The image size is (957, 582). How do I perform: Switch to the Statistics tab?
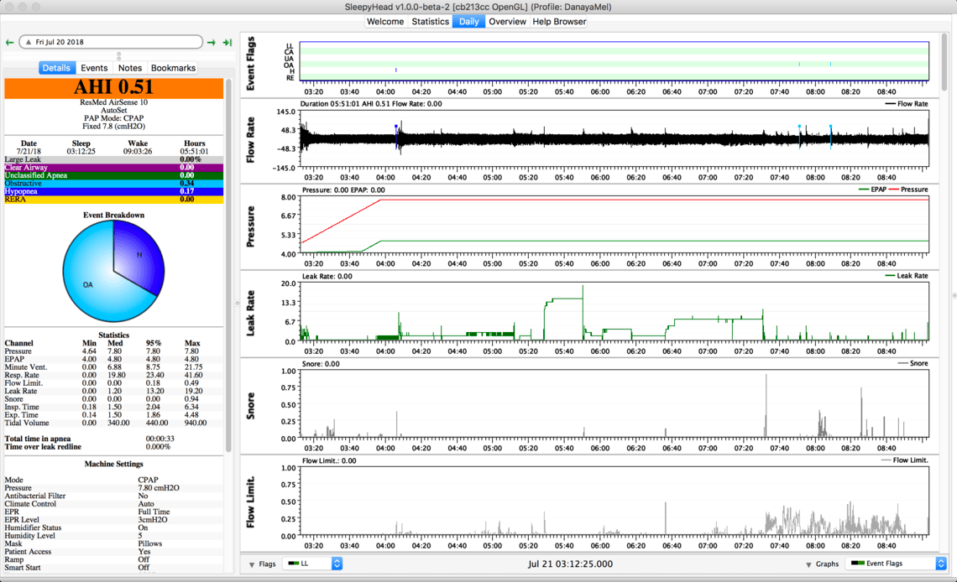[430, 22]
